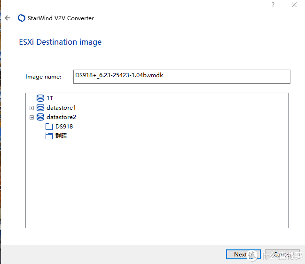305x264 pixels.
Task: Click the Next button
Action: pyautogui.click(x=243, y=254)
